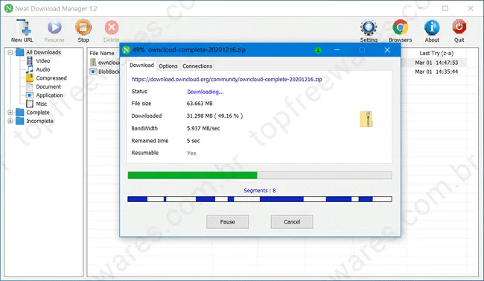Click the yellow zip archive icon in dialog
484x281 pixels.
[x=366, y=119]
